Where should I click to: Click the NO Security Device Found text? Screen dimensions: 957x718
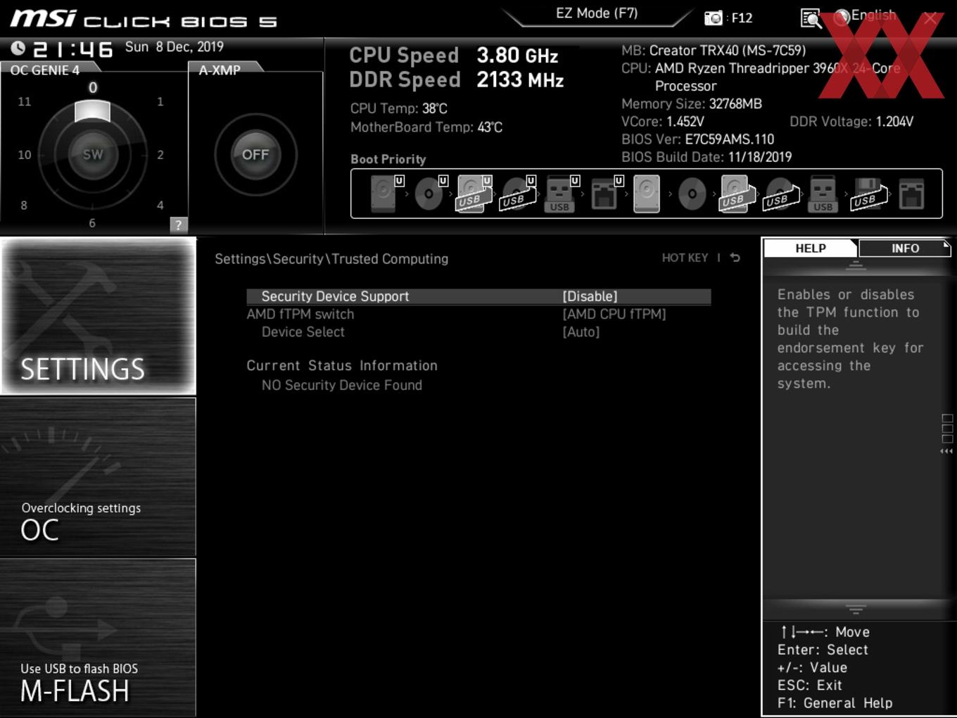[x=342, y=385]
